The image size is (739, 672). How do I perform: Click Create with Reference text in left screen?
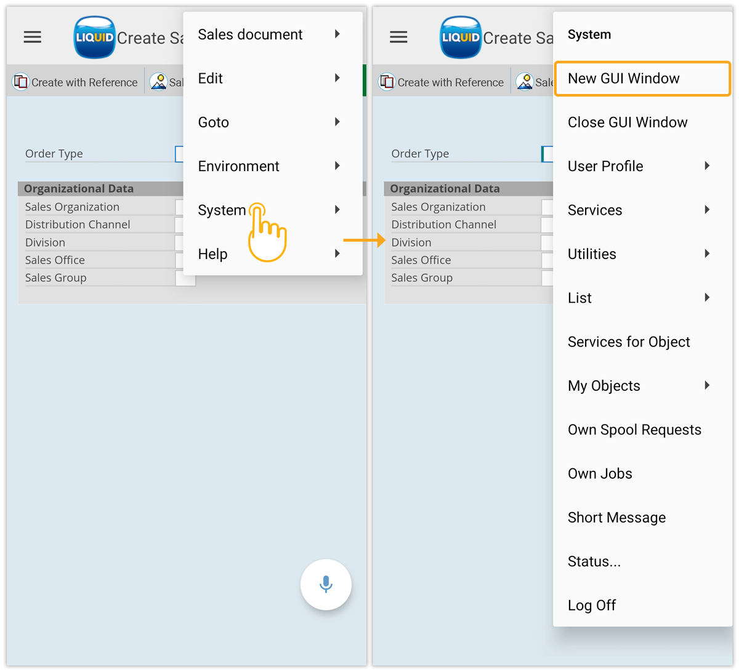coord(84,82)
